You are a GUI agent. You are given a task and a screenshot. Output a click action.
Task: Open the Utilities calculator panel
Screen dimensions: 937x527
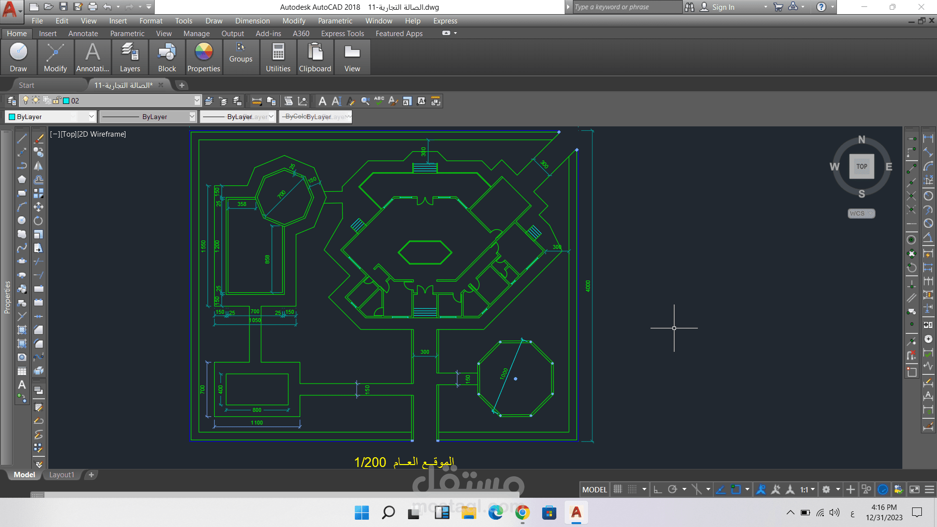[x=278, y=57]
